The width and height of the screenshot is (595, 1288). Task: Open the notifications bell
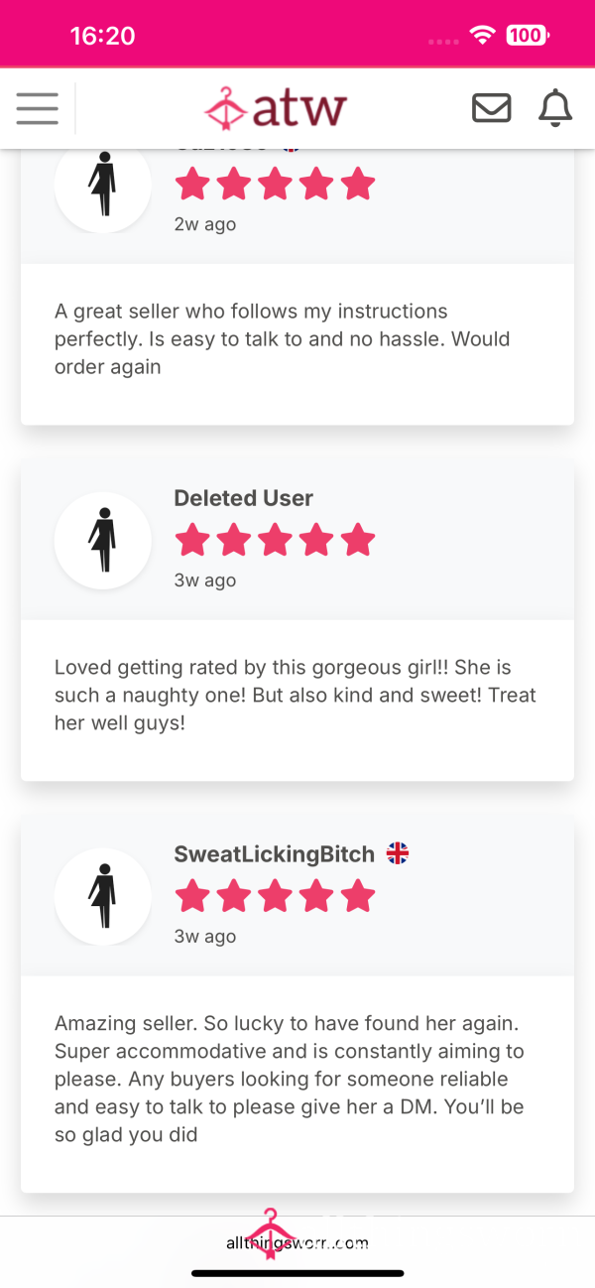(x=555, y=108)
